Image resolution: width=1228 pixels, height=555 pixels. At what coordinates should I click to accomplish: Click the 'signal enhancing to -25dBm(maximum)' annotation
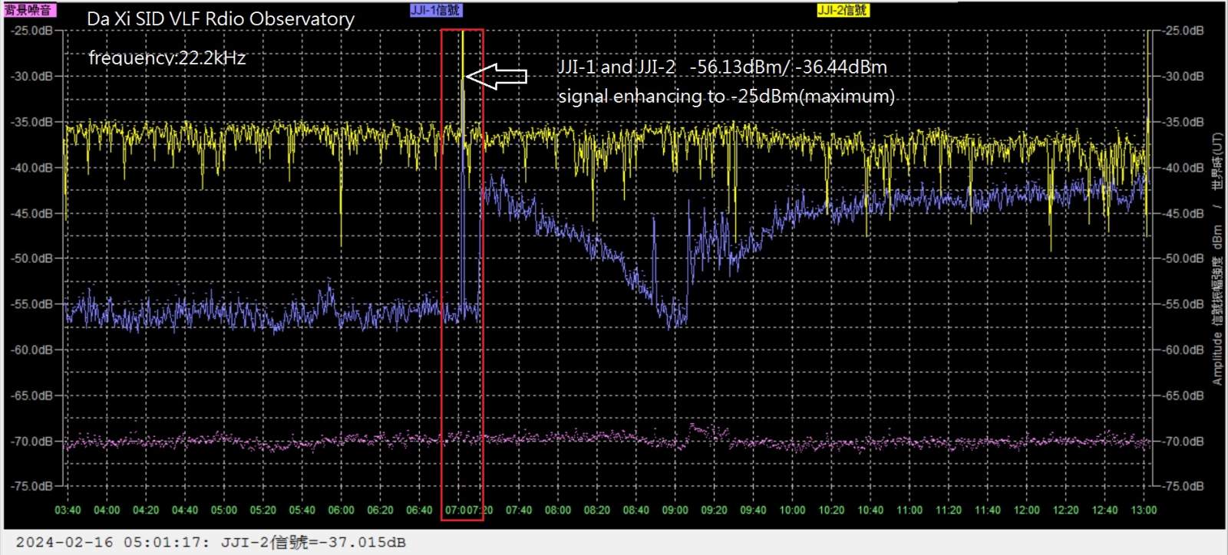click(726, 97)
